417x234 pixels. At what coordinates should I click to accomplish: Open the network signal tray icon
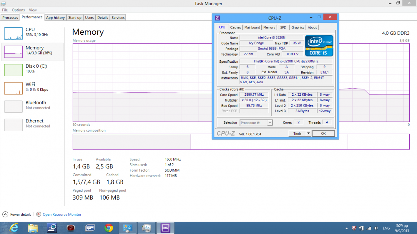pyautogui.click(x=369, y=228)
